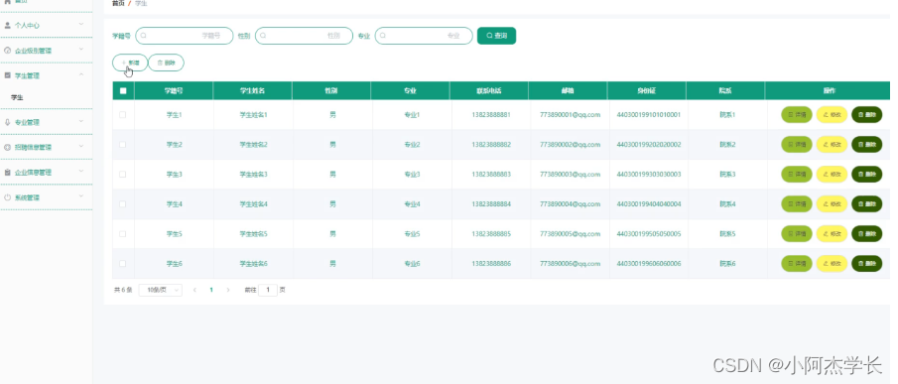Screen dimensions: 898x384
Task: Click the search icon in the 学籍号 field
Action: (144, 36)
